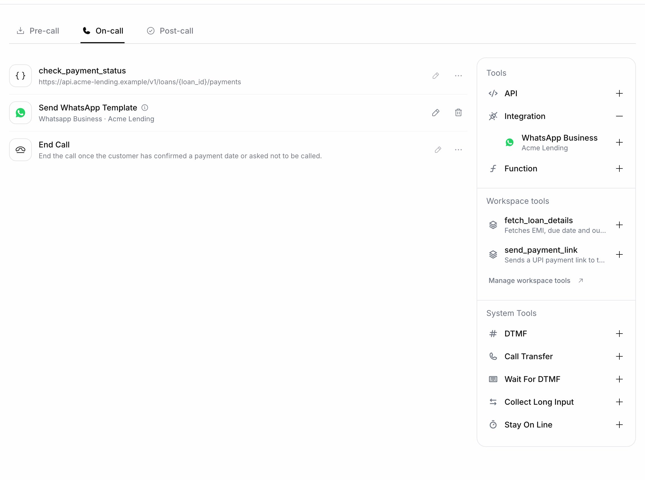Add an API tool with plus
This screenshot has width=645, height=485.
coord(619,93)
